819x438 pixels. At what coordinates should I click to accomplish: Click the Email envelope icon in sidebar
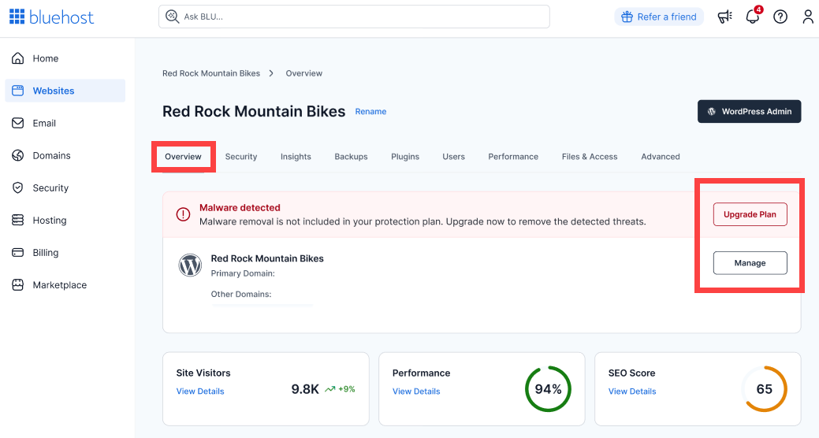[18, 123]
